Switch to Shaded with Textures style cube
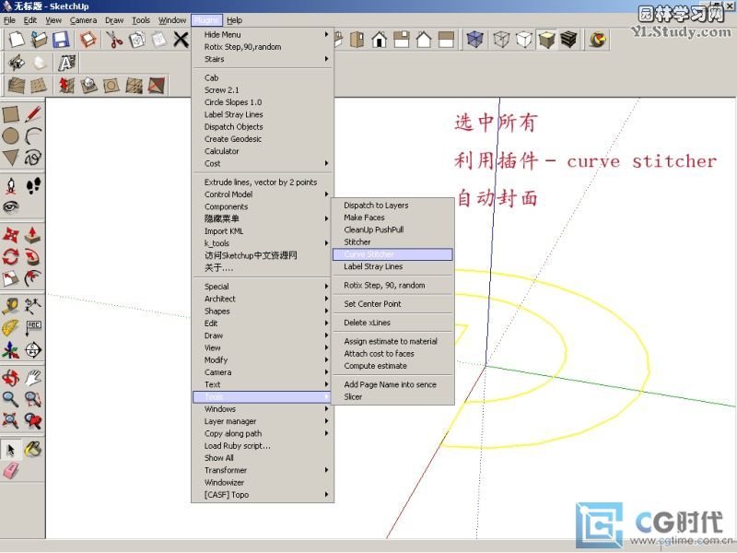 (568, 40)
